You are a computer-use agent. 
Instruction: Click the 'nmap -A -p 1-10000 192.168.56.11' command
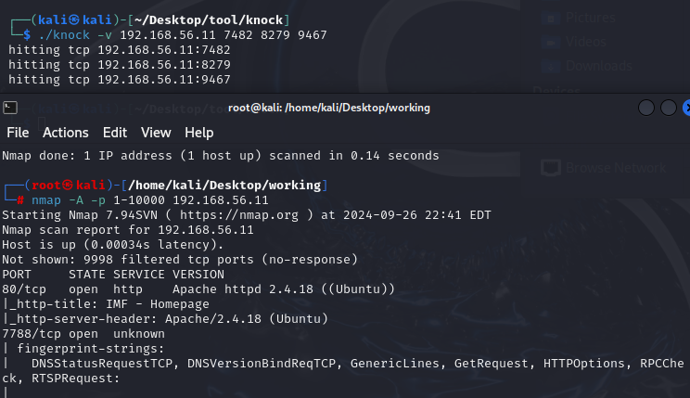[149, 200]
